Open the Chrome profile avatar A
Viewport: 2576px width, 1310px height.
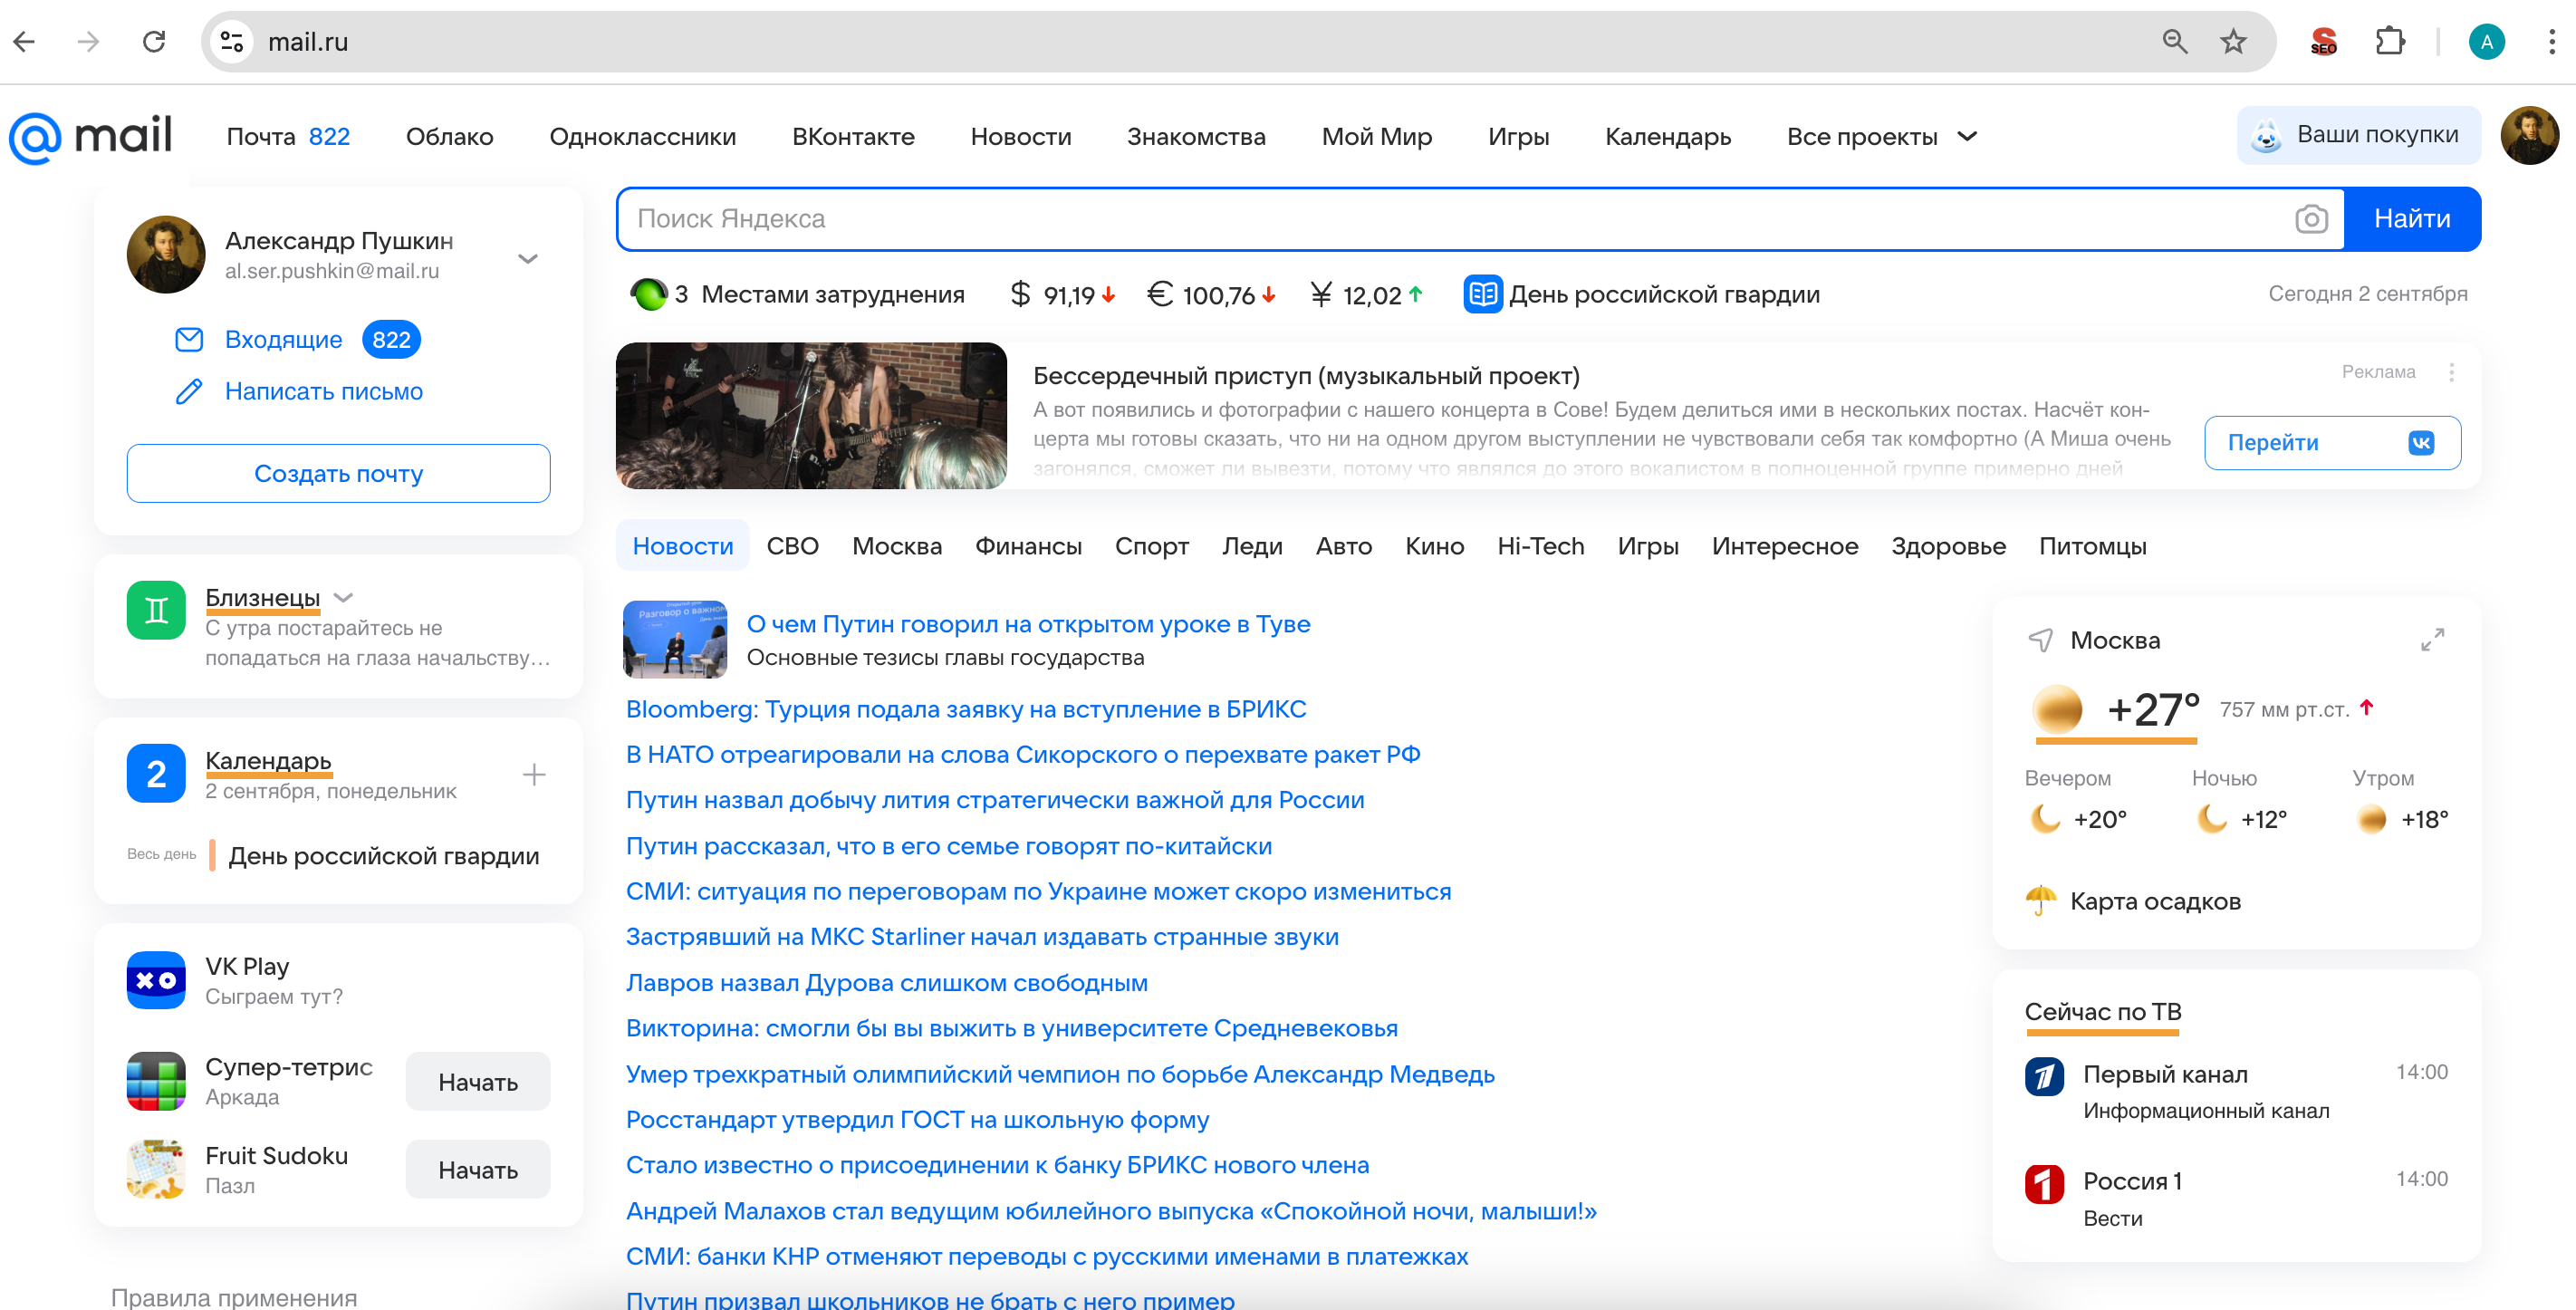[2486, 42]
